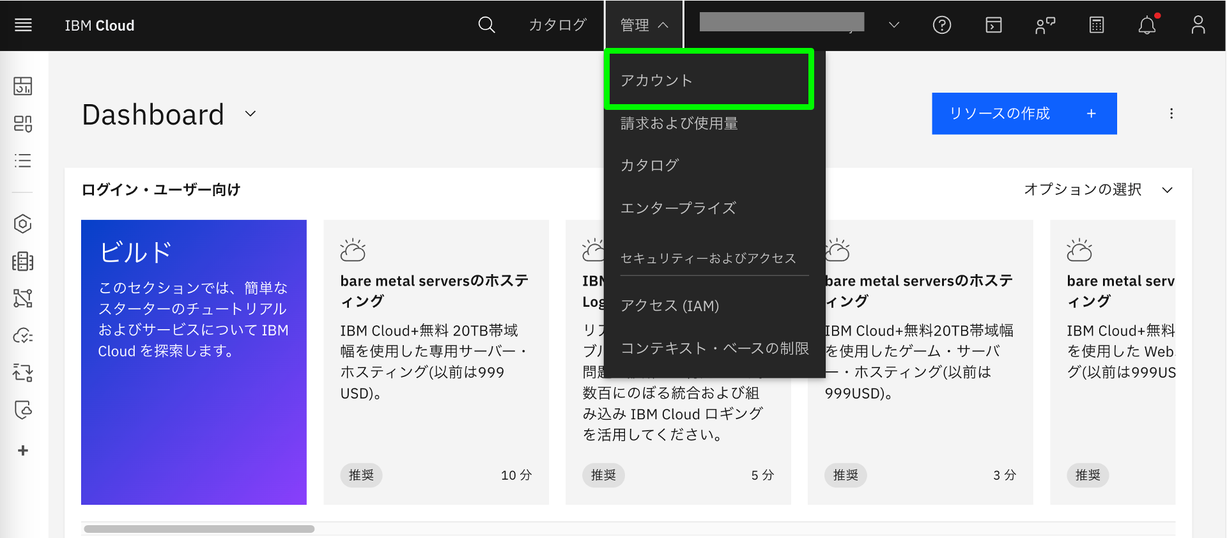Expand the account switcher chevron in header
1227x538 pixels.
pyautogui.click(x=894, y=25)
